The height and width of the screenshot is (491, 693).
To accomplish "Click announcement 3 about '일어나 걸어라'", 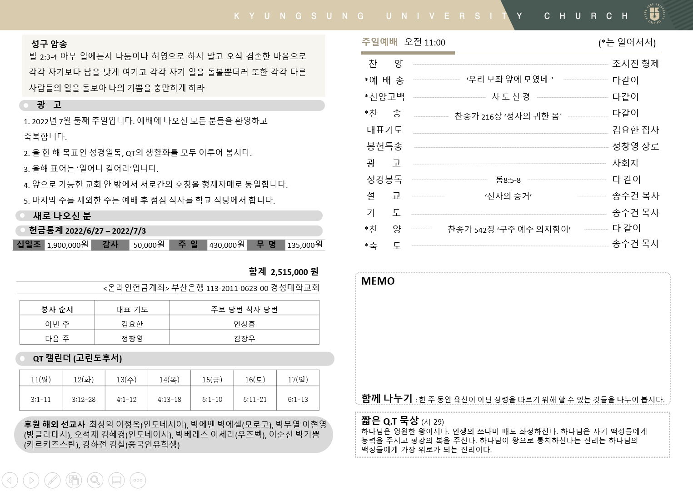I will coord(91,169).
